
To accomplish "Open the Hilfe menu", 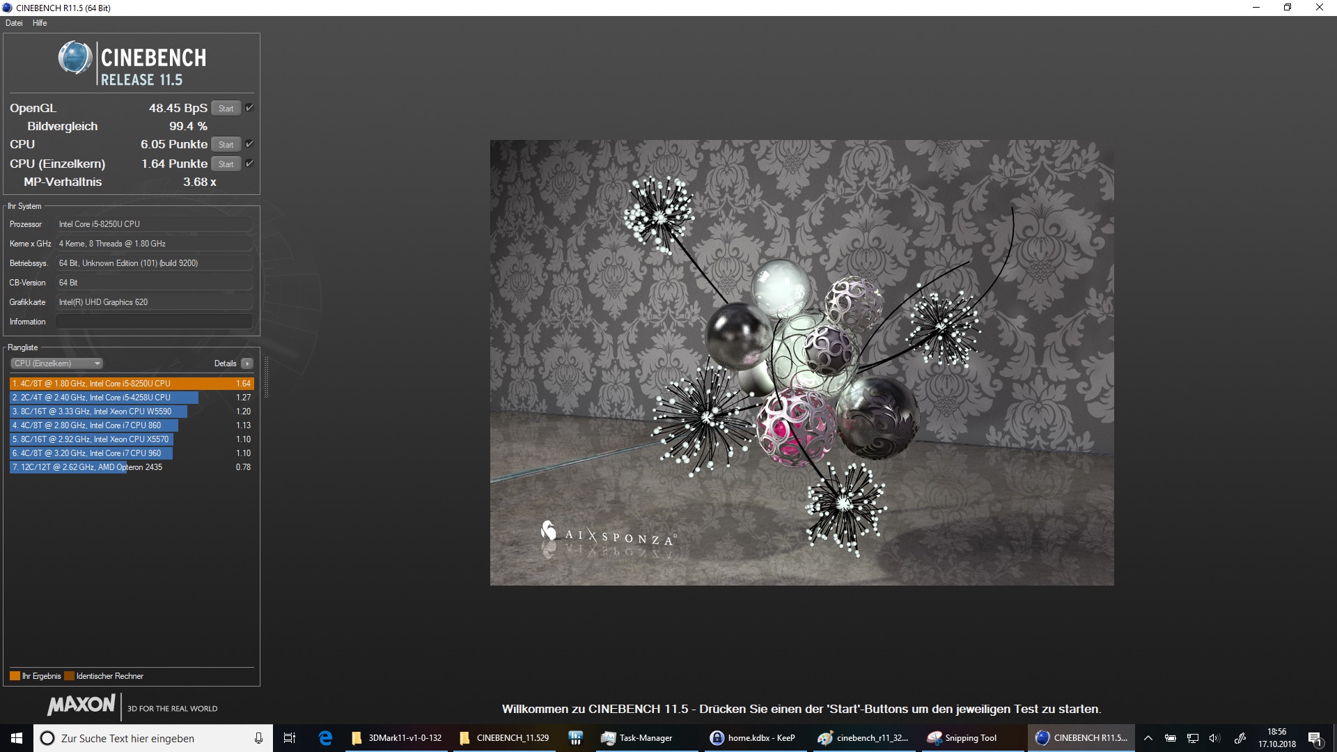I will [40, 23].
